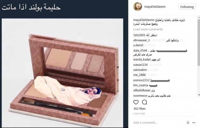
Task: Open dala_0544 commenter profile
Action: [140, 51]
